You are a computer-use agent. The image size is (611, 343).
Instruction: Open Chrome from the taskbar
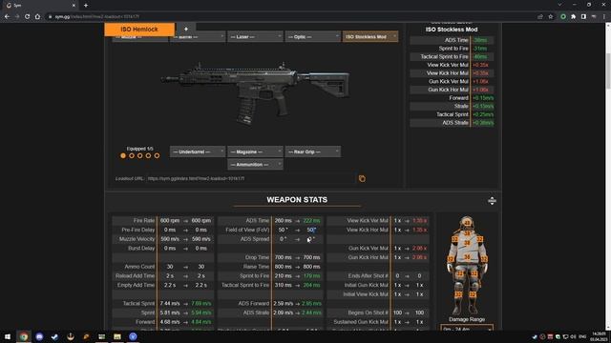(24, 336)
